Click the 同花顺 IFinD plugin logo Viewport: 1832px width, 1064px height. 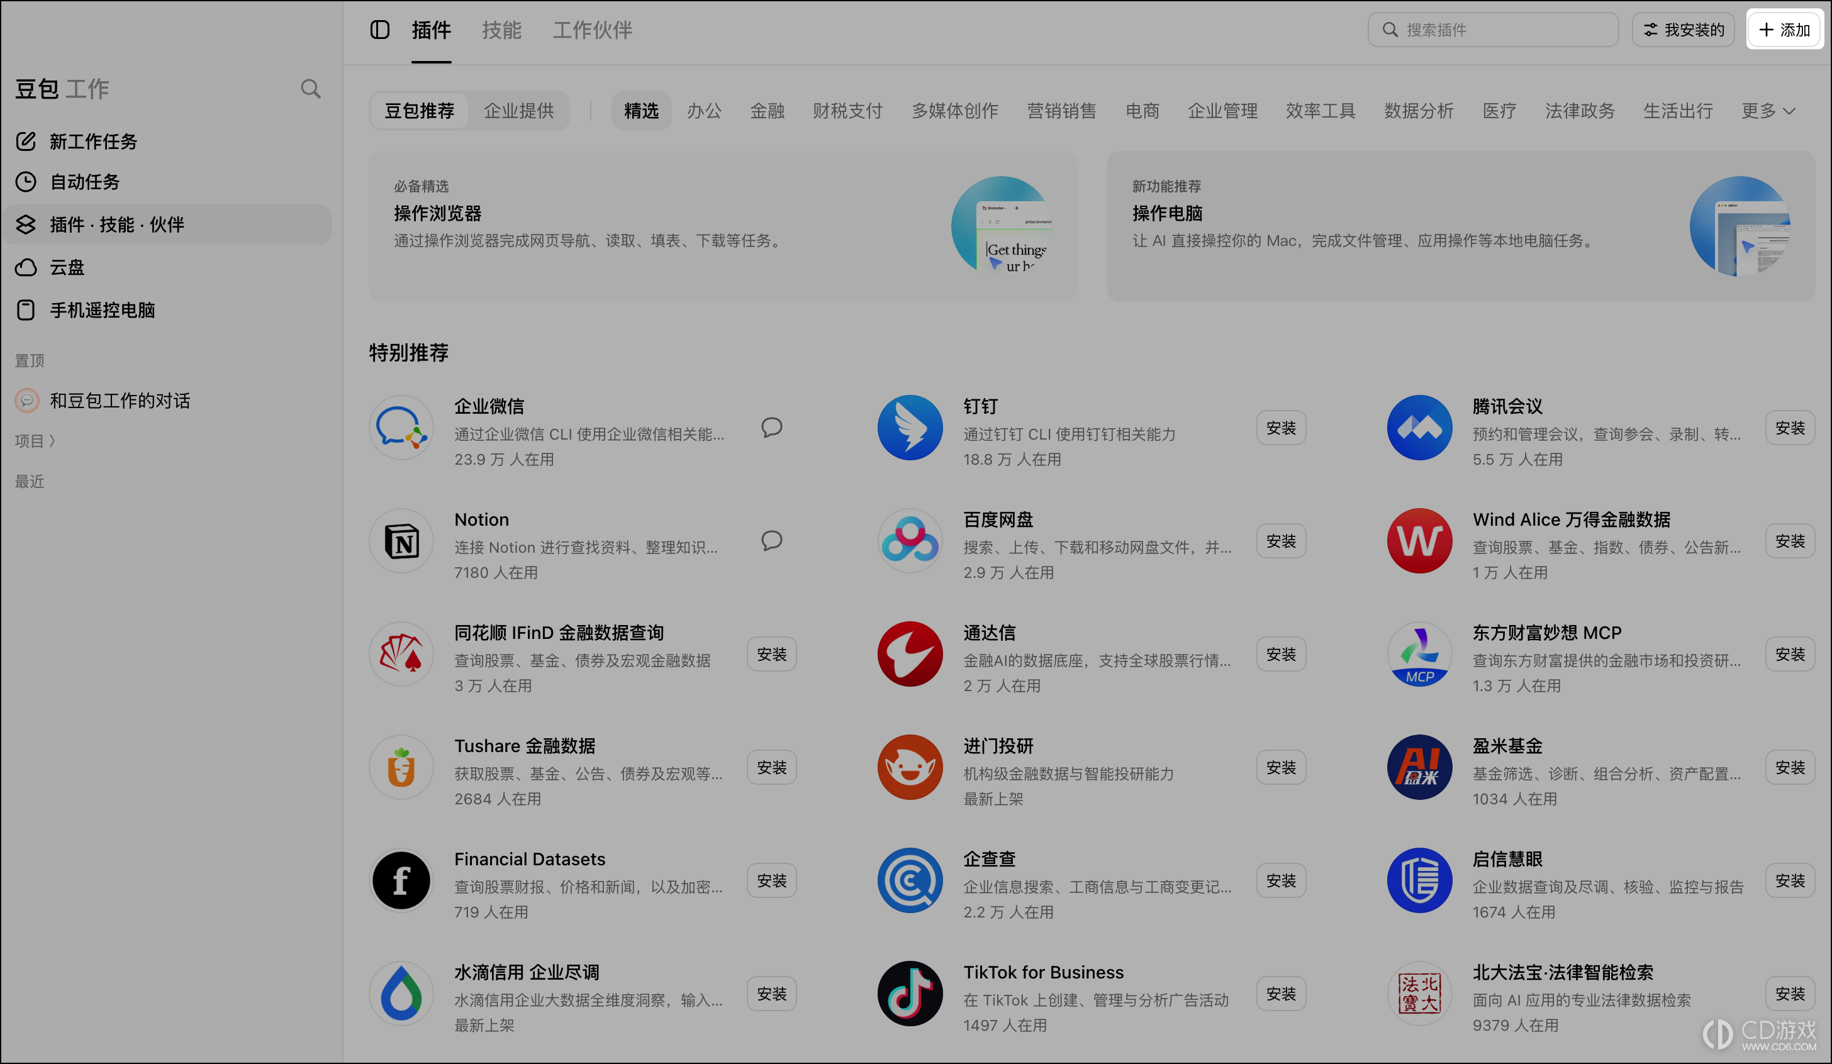401,654
